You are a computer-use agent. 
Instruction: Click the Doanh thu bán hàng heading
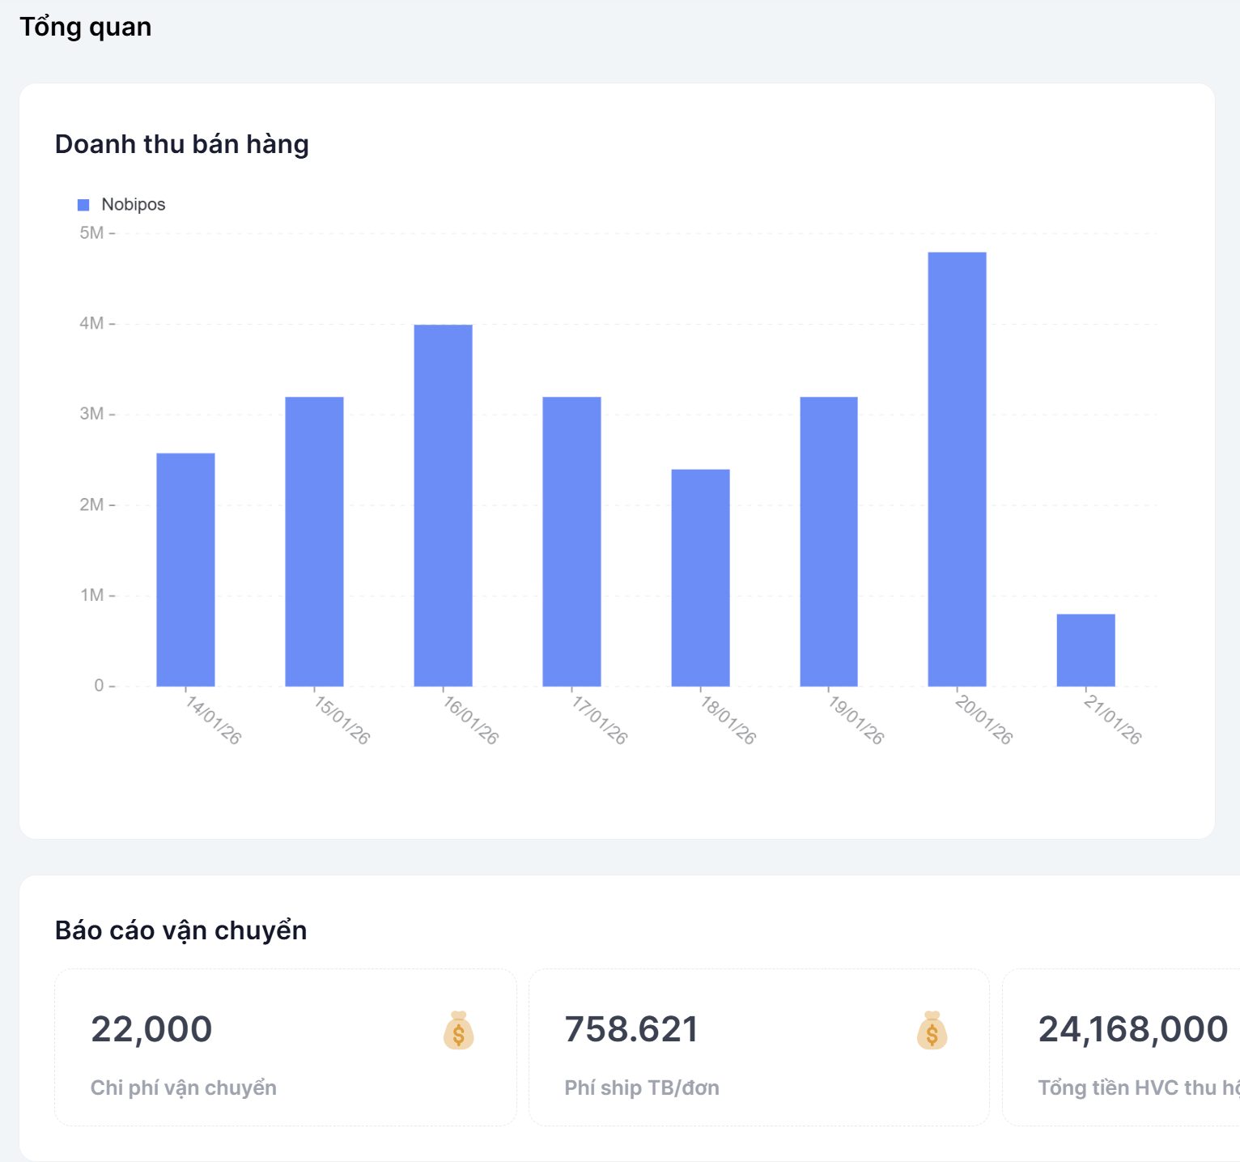tap(182, 144)
